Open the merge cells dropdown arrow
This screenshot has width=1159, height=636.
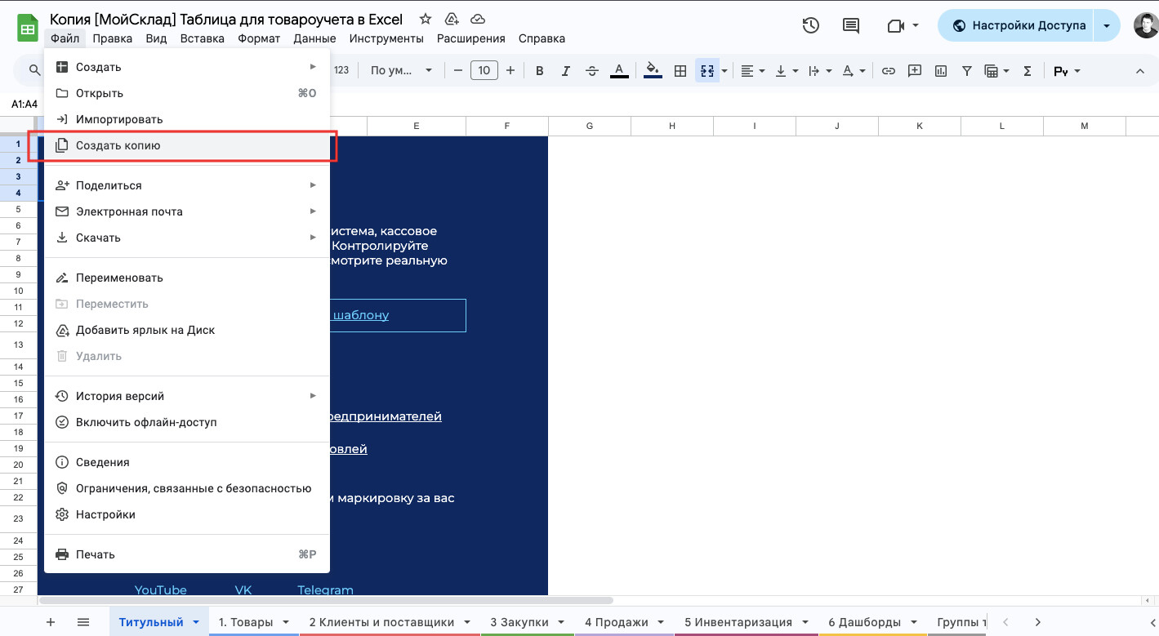pyautogui.click(x=724, y=71)
